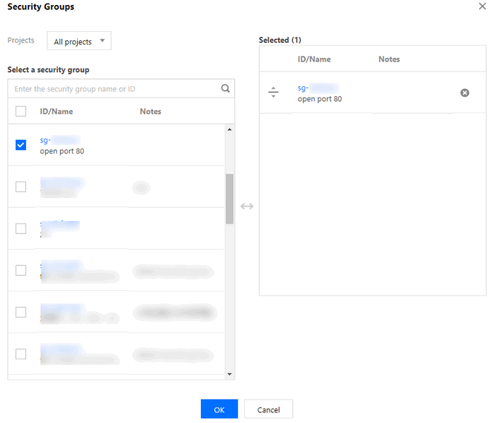Click the scroll up arrow in group list
Screen dimensions: 494x423
pos(229,129)
